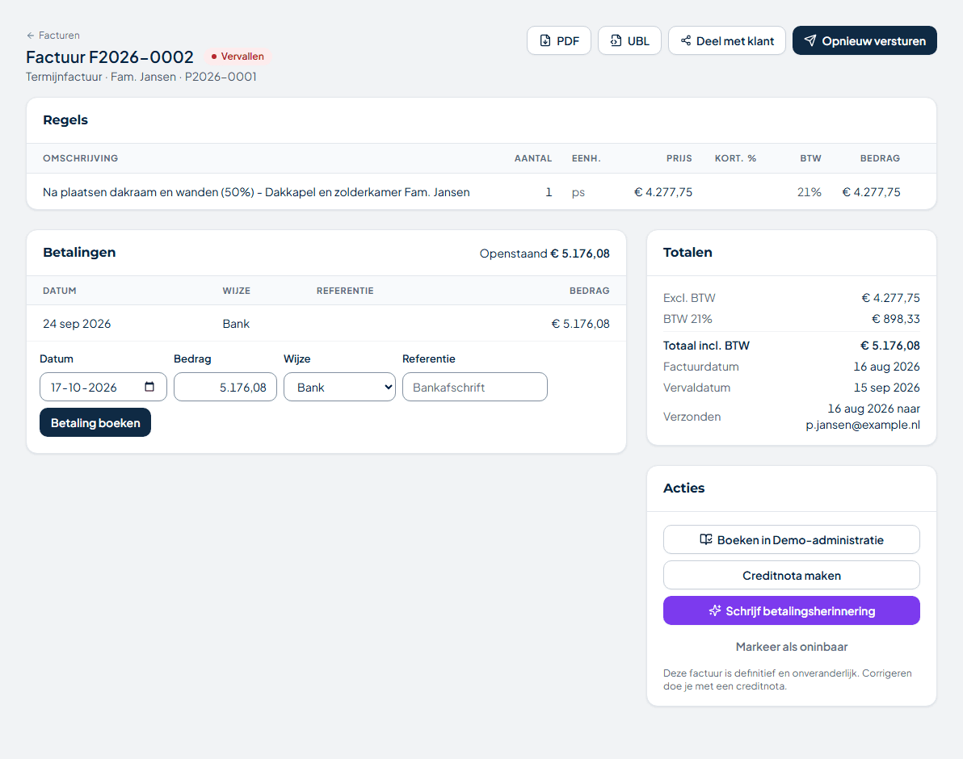Viewport: 963px width, 759px height.
Task: Click the Factuurdatum value 16 aug 2026
Action: [x=887, y=367]
